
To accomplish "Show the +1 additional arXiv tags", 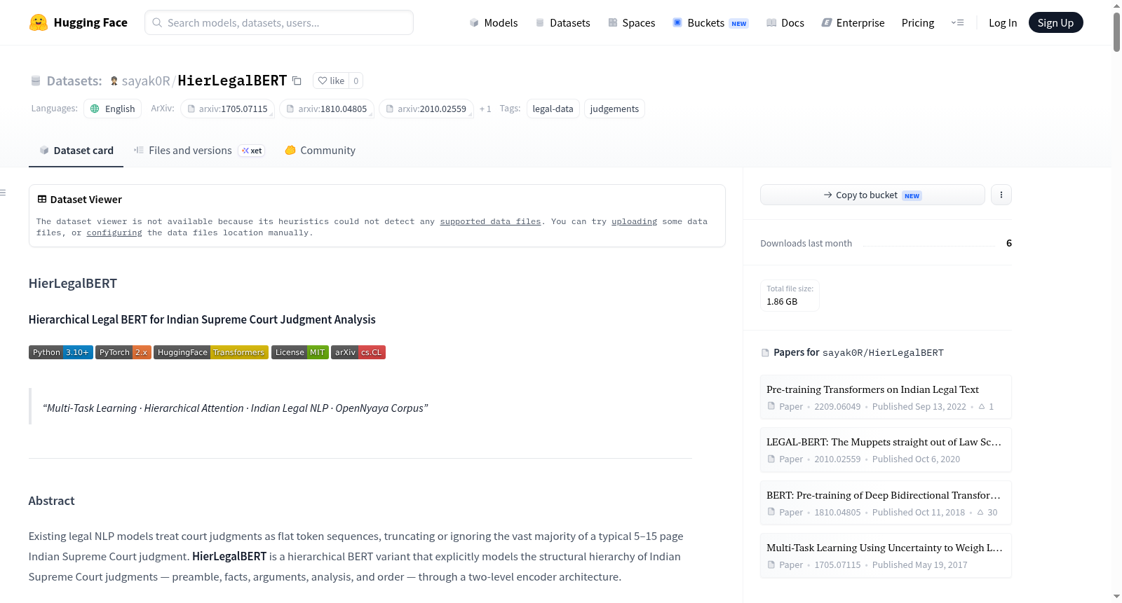I will click(485, 109).
